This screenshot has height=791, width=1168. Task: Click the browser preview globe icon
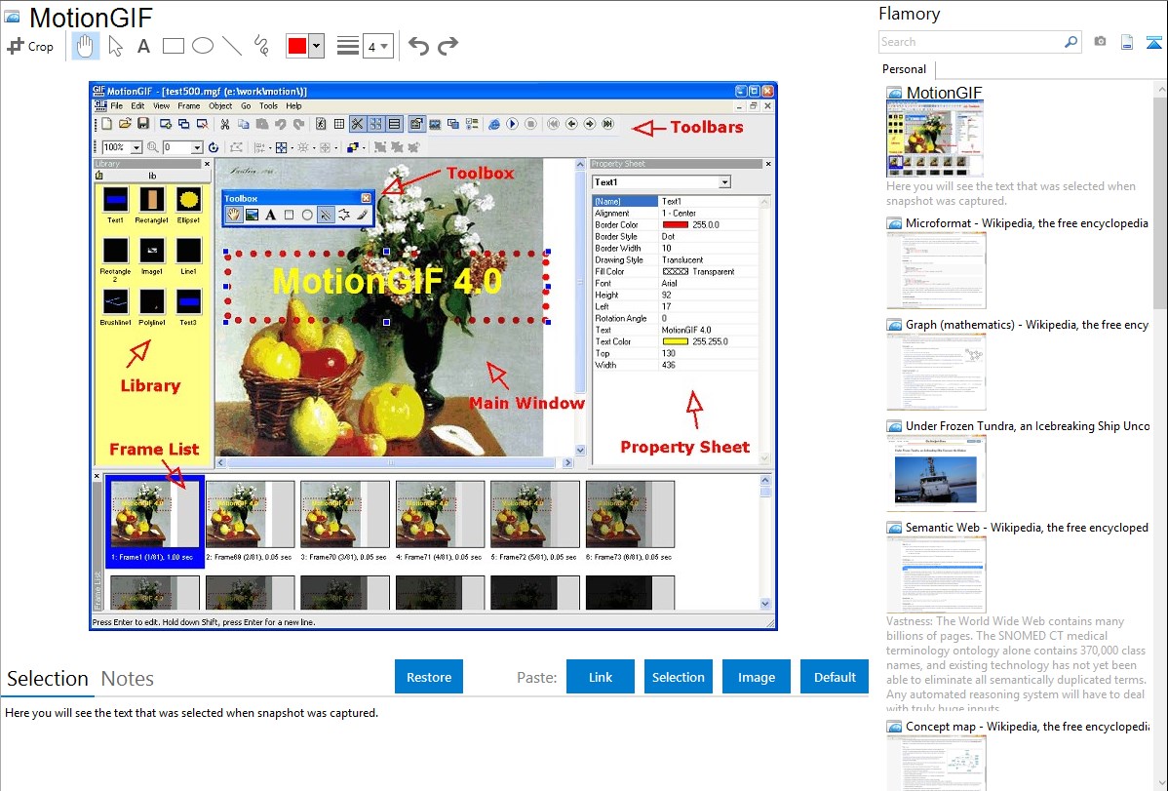[x=494, y=124]
